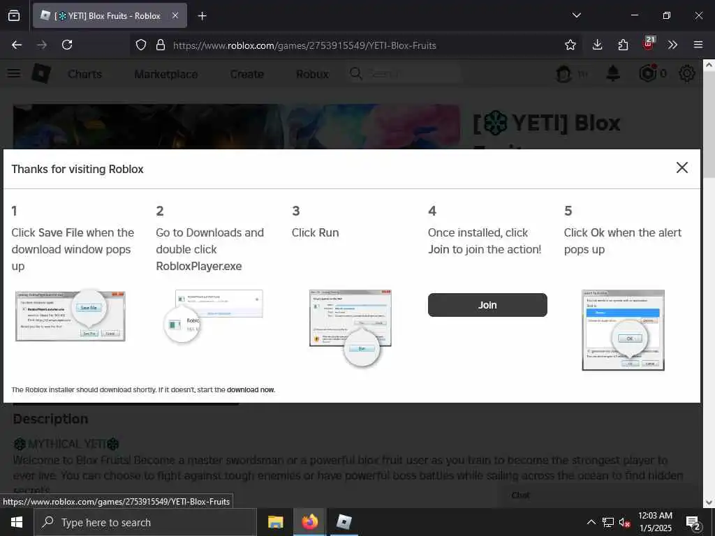
Task: Click the Type here to search box
Action: [145, 522]
